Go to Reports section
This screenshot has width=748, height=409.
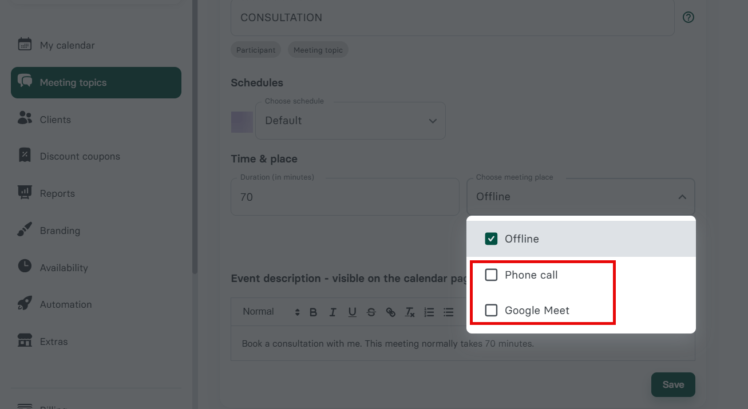pyautogui.click(x=57, y=193)
